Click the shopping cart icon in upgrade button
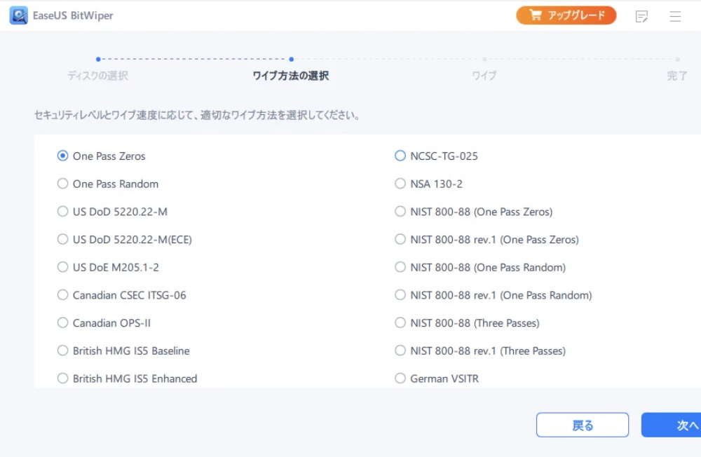 pyautogui.click(x=536, y=15)
